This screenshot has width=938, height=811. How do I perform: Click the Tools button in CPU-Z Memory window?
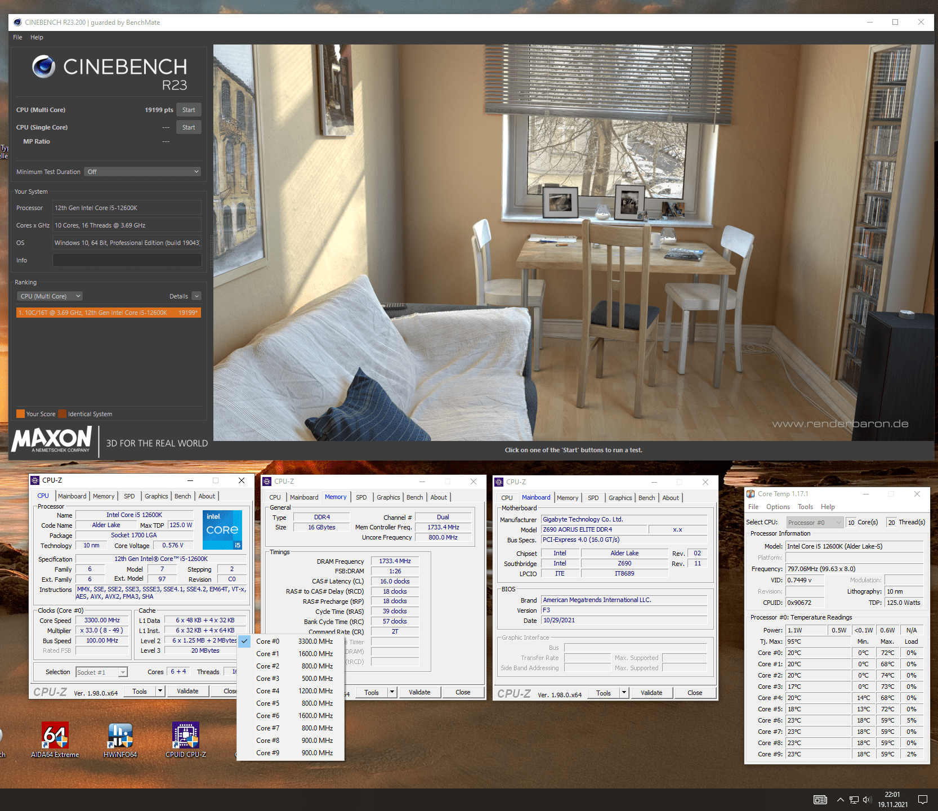tap(372, 692)
